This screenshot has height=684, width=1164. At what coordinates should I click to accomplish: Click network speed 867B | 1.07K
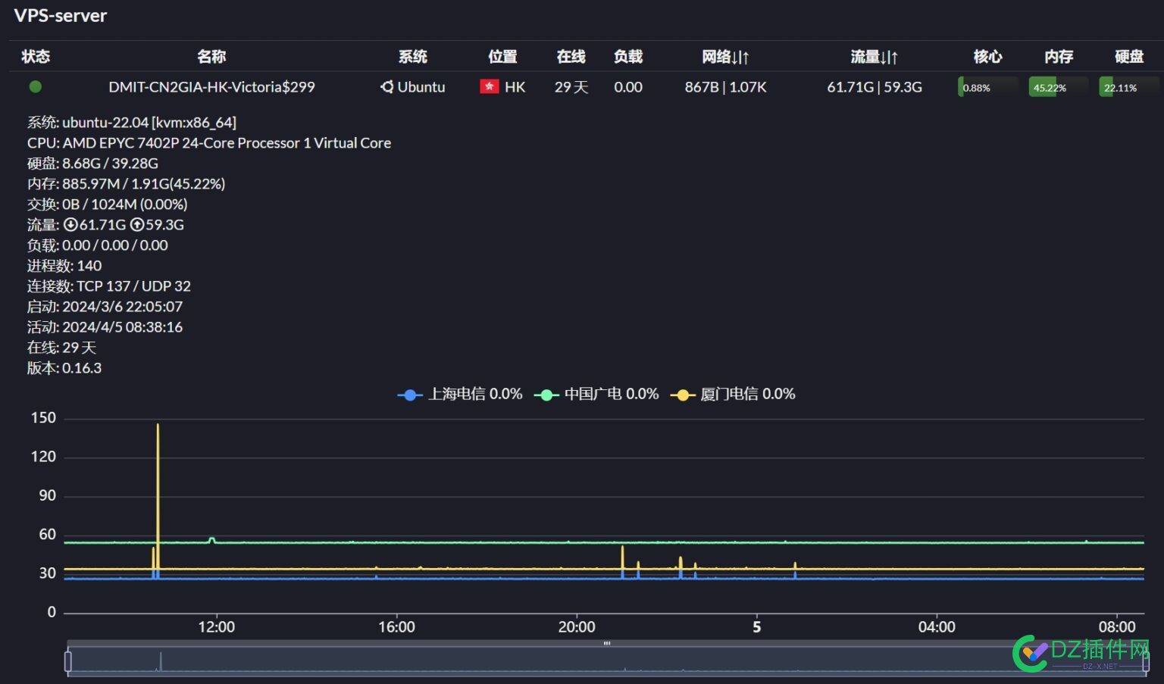[x=725, y=87]
